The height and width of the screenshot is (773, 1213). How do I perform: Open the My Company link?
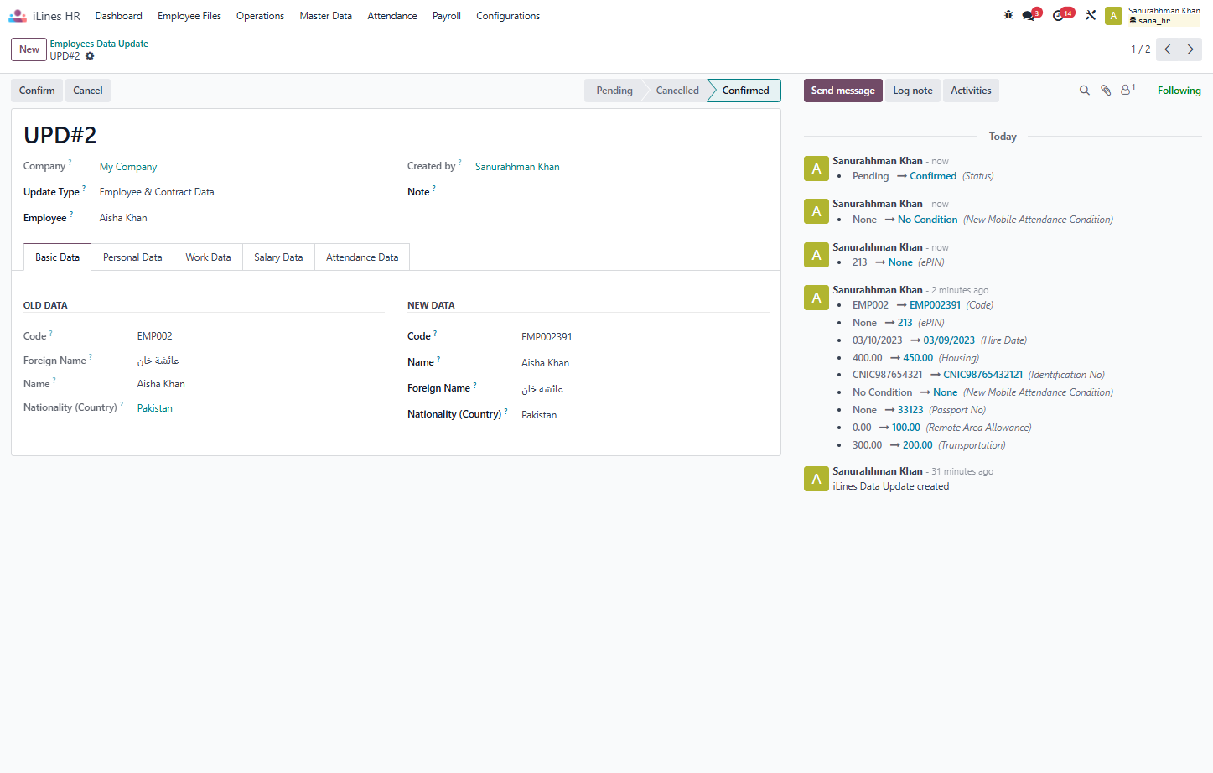click(x=128, y=167)
